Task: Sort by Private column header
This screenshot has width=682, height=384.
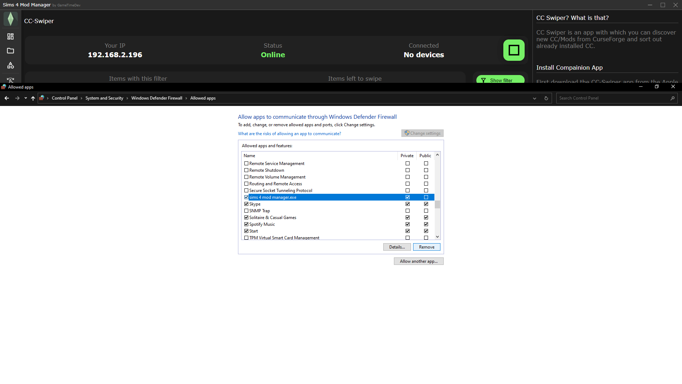Action: tap(407, 156)
